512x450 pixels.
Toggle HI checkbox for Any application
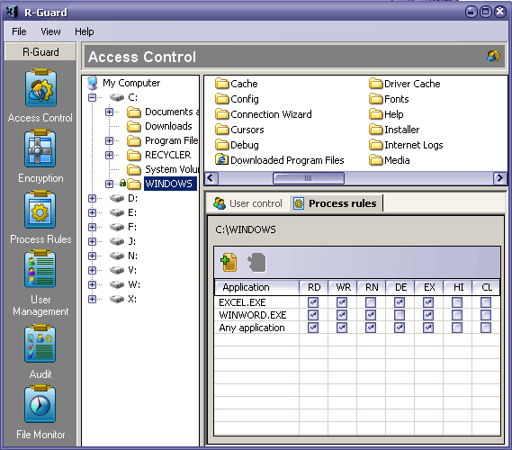pyautogui.click(x=457, y=328)
